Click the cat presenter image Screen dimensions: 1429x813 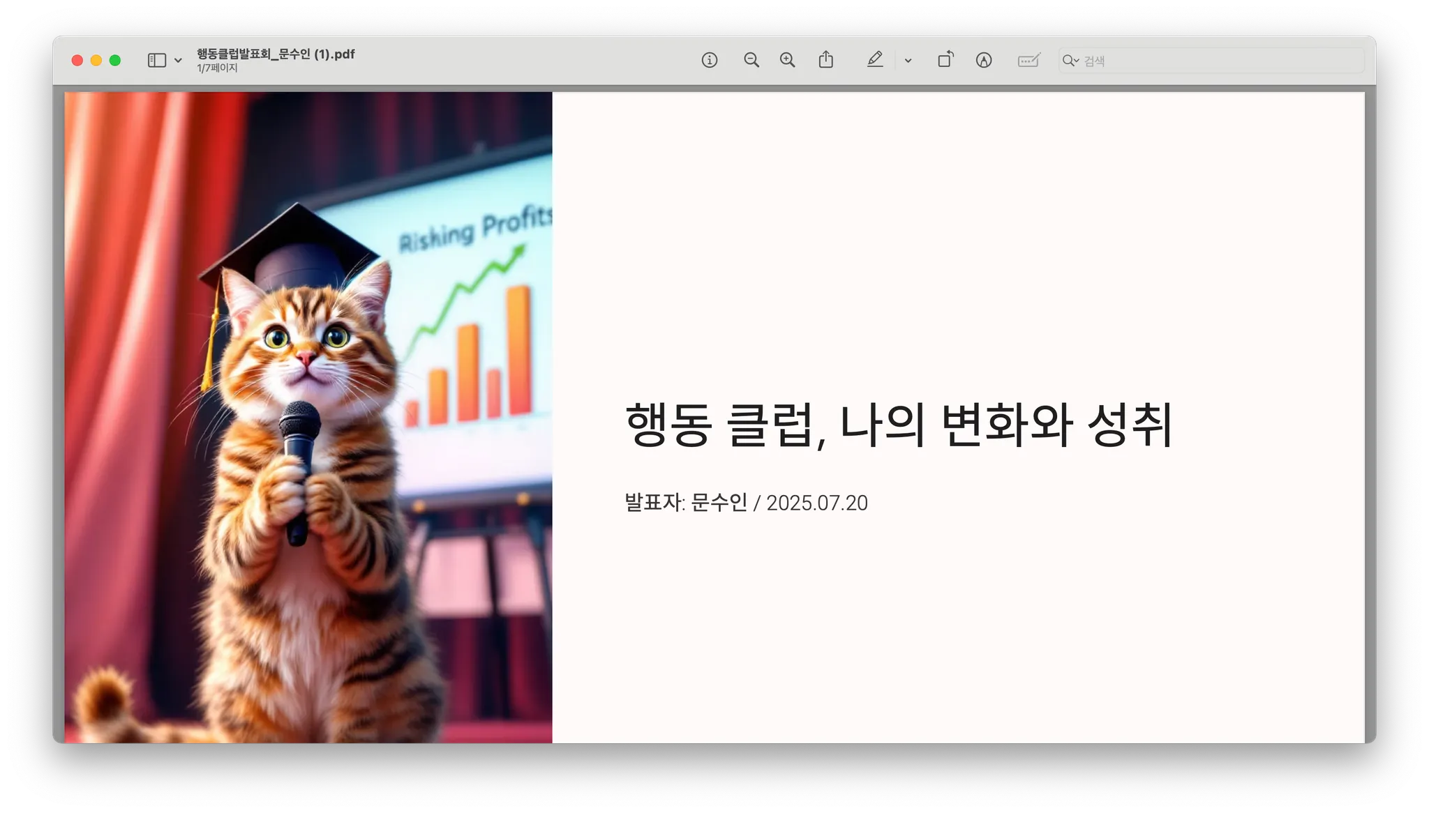coord(308,417)
